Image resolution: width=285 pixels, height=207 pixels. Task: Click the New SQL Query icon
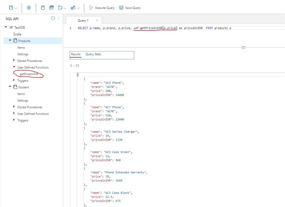pos(51,8)
